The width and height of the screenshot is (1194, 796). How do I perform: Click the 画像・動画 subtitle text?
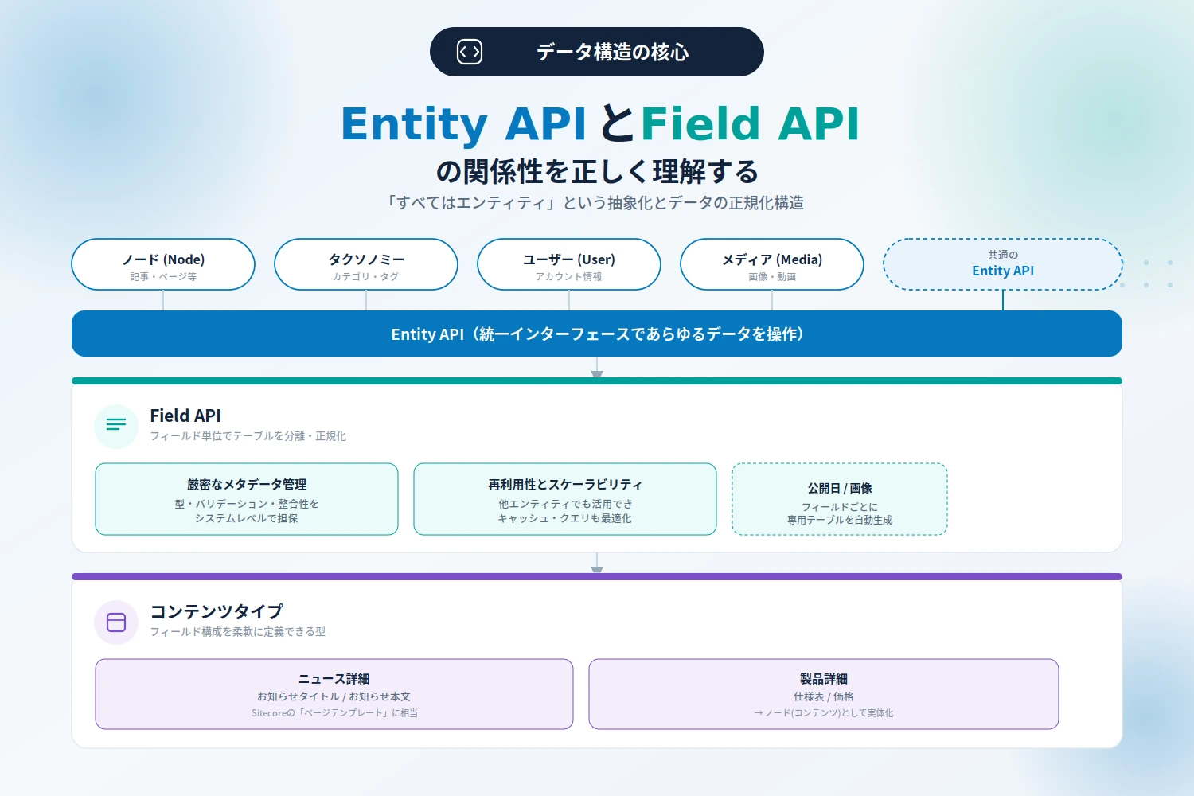click(772, 277)
